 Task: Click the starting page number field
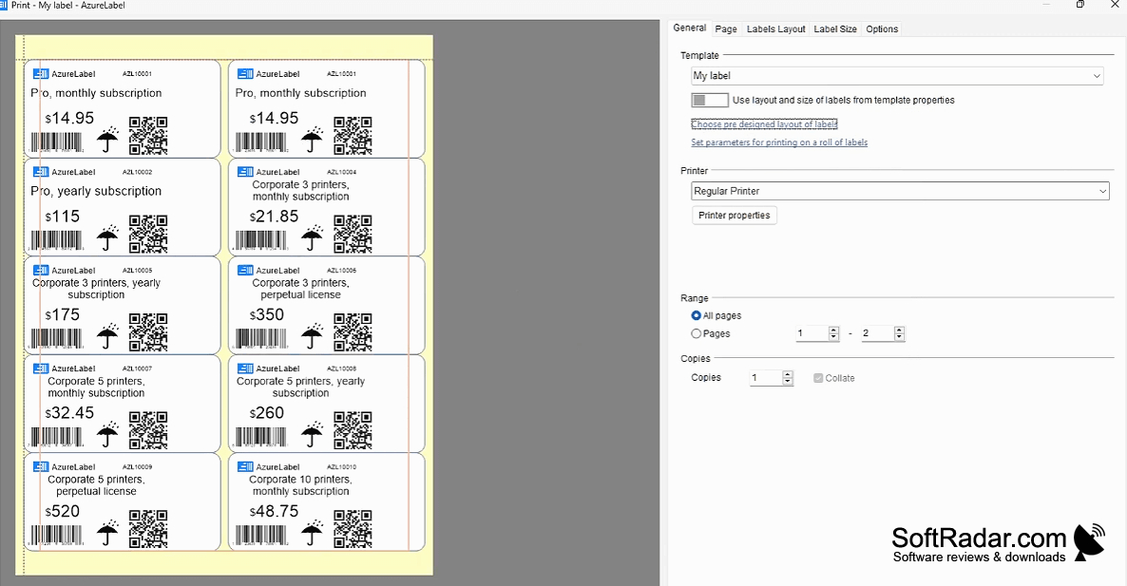(x=812, y=333)
